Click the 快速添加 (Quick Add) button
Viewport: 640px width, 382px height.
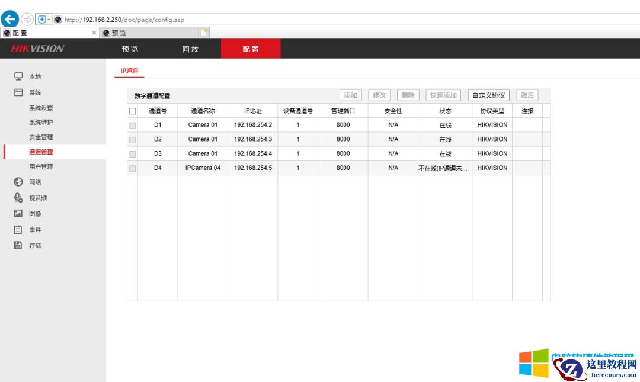tap(444, 95)
